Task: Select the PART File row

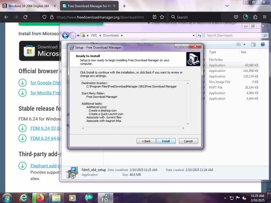Action: click(x=233, y=87)
